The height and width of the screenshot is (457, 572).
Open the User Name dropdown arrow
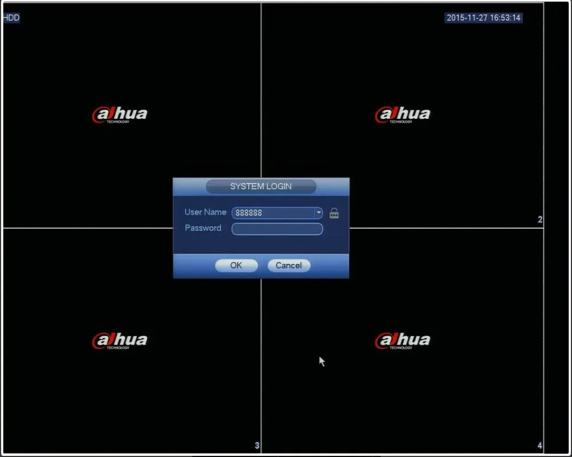[319, 213]
